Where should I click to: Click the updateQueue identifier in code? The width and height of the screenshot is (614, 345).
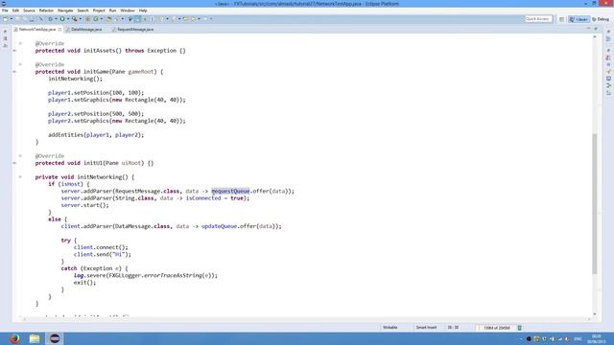(219, 226)
